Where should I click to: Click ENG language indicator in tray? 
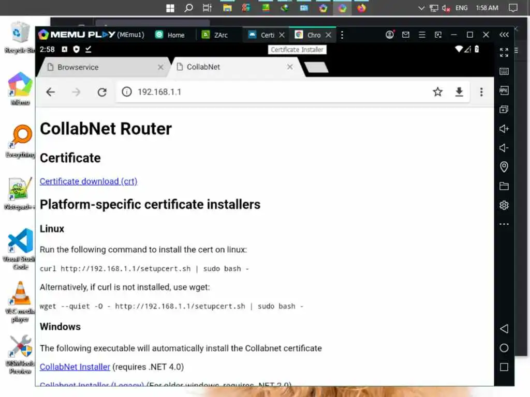click(x=461, y=8)
